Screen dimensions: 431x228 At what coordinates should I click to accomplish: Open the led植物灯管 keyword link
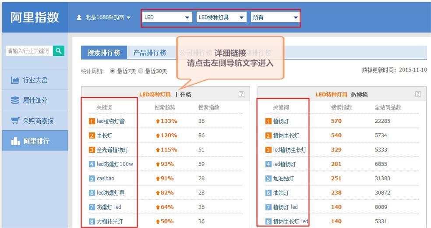click(110, 121)
